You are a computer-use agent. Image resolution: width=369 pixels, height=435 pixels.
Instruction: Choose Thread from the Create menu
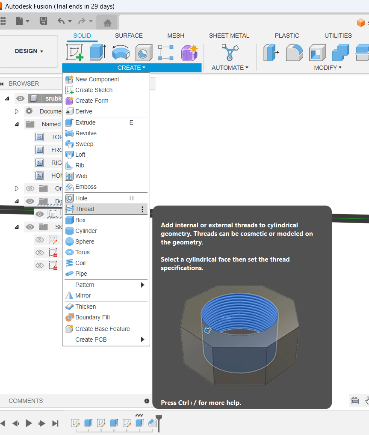click(106, 209)
